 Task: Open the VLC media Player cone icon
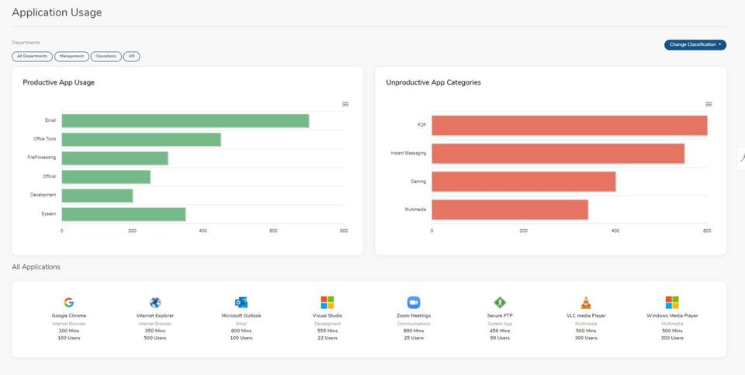[x=586, y=302]
